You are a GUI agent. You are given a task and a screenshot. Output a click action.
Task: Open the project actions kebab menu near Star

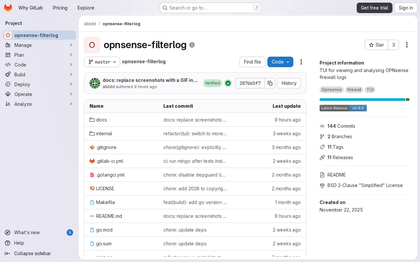407,45
